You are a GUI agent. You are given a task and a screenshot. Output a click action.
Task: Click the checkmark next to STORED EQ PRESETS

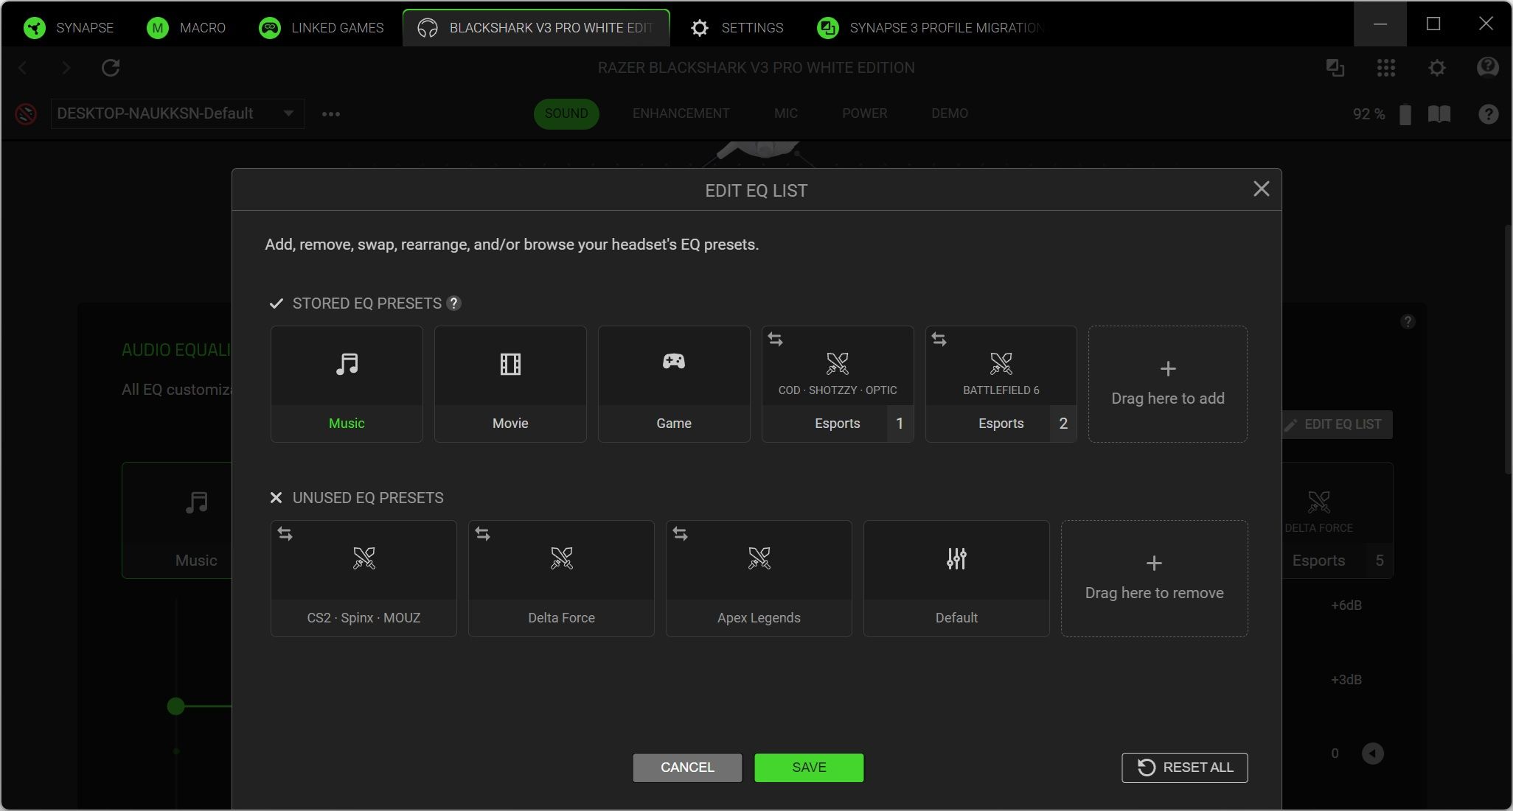[276, 303]
